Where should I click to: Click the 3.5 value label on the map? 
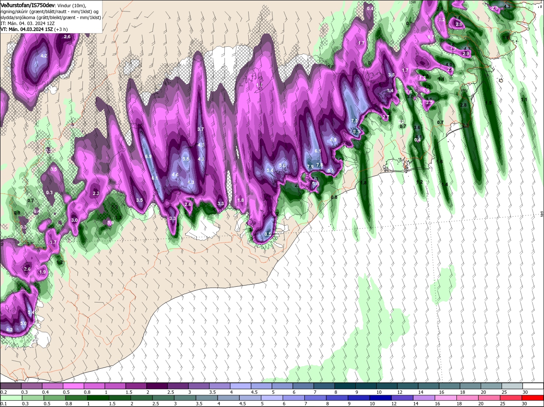(139, 200)
